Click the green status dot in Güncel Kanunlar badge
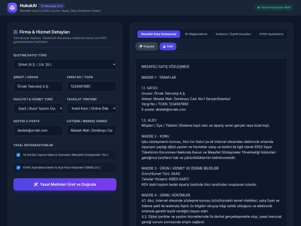 point(259,7)
